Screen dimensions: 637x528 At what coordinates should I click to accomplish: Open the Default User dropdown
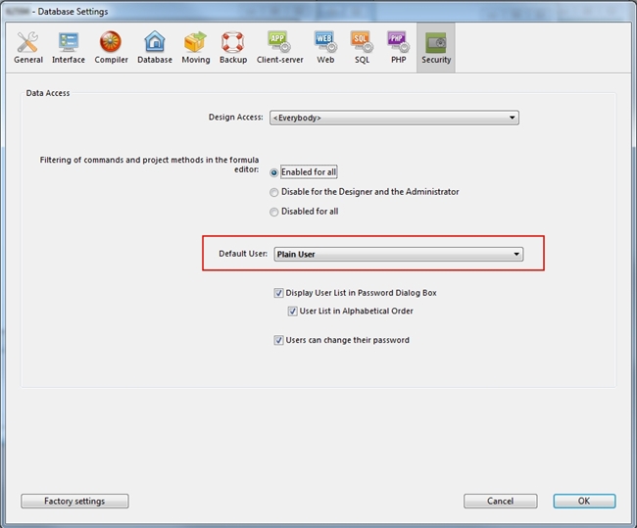[x=398, y=255]
